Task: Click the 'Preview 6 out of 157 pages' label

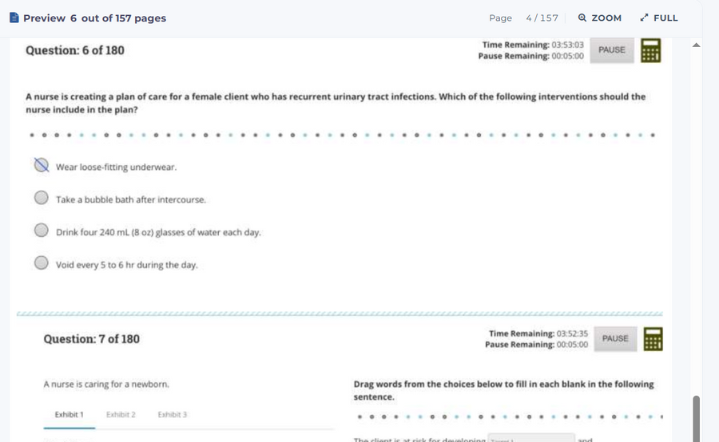Action: point(94,18)
